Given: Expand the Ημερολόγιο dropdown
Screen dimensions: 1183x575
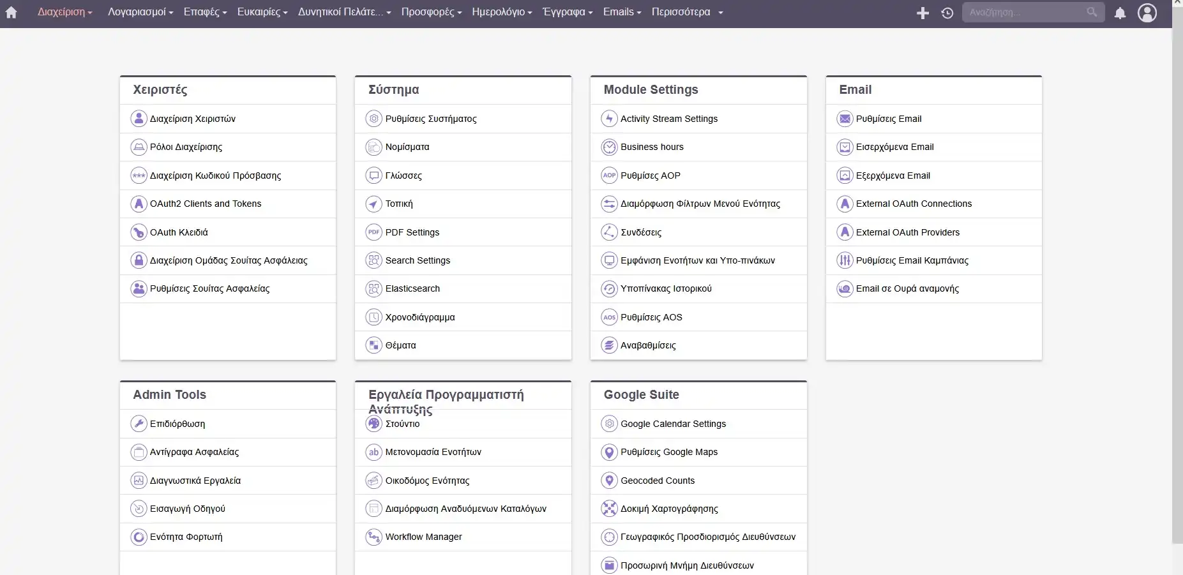Looking at the screenshot, I should point(502,12).
